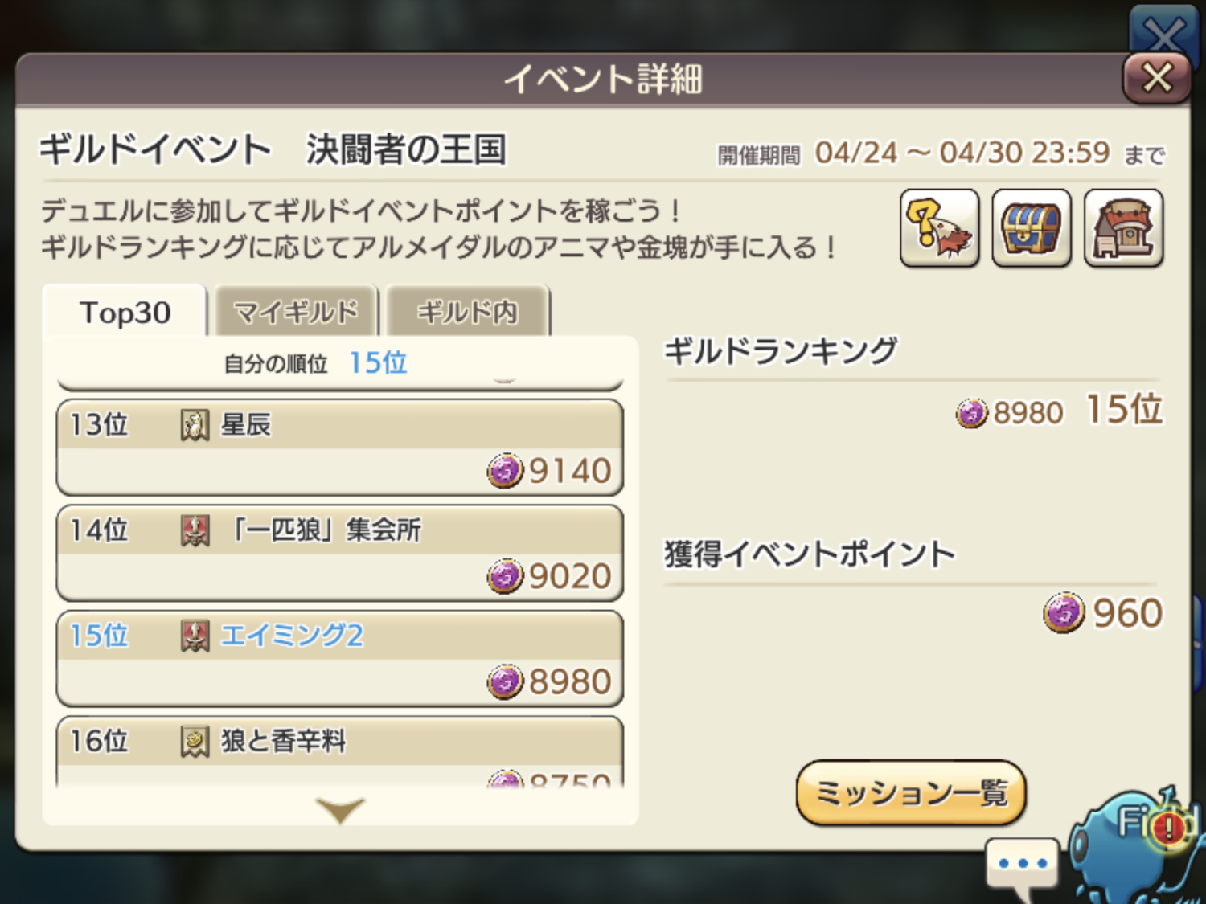Select the 14位 「一匹狼」集会所 ranking entry
Image resolution: width=1206 pixels, height=904 pixels.
(x=339, y=554)
